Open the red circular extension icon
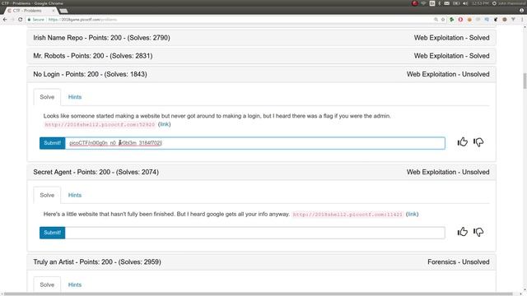This screenshot has height=296, width=527. 460,20
